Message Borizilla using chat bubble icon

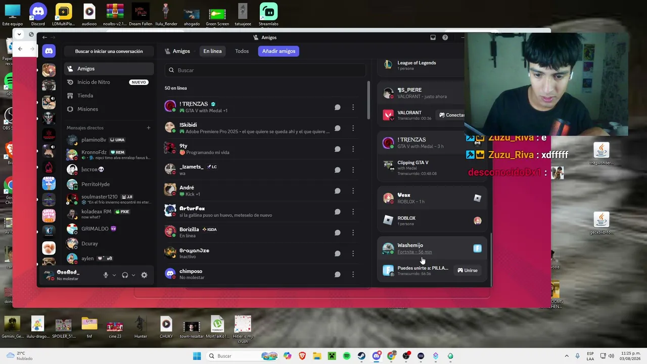click(337, 233)
